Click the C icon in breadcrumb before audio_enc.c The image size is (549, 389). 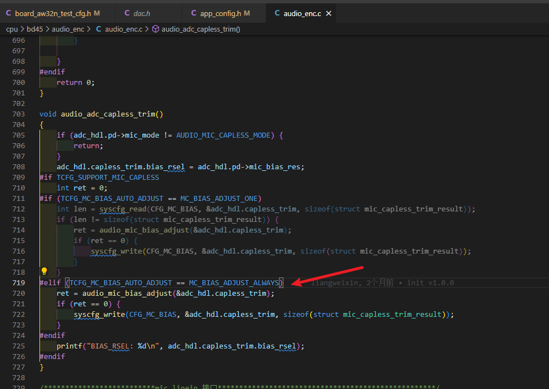click(99, 29)
